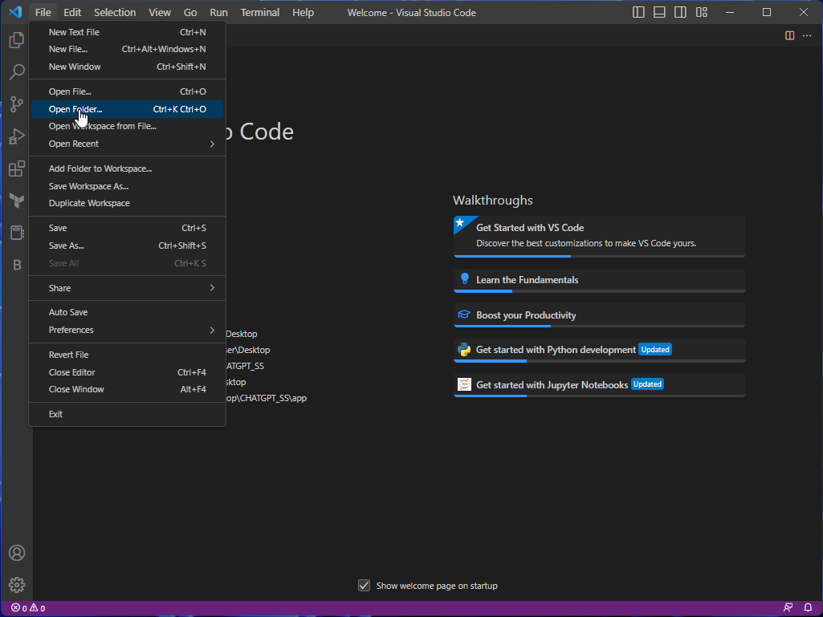
Task: Click the Jupyter icon on Notebooks walkthrough
Action: (464, 384)
